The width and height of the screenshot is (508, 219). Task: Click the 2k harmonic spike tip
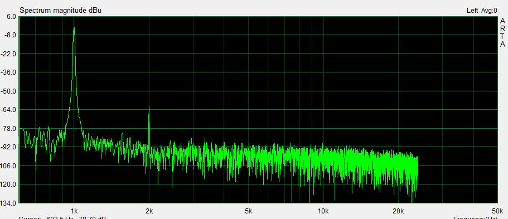pyautogui.click(x=149, y=106)
